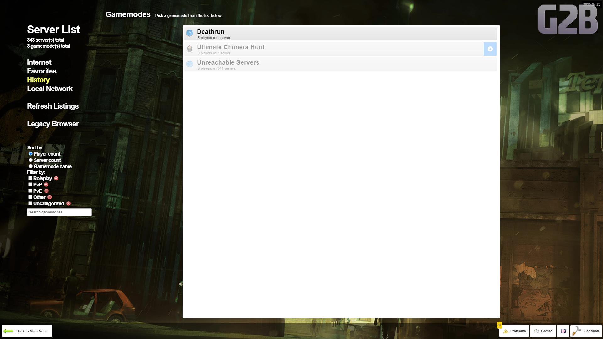Select the Gamemode name sort radio
603x339 pixels.
click(30, 166)
